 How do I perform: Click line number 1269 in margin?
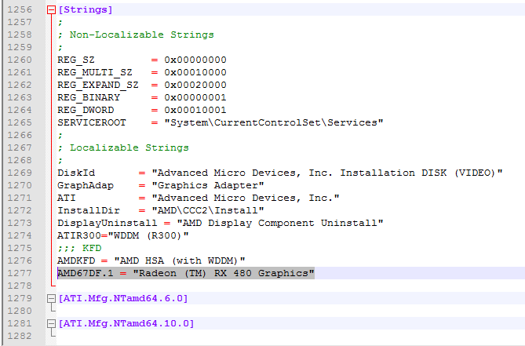point(20,173)
